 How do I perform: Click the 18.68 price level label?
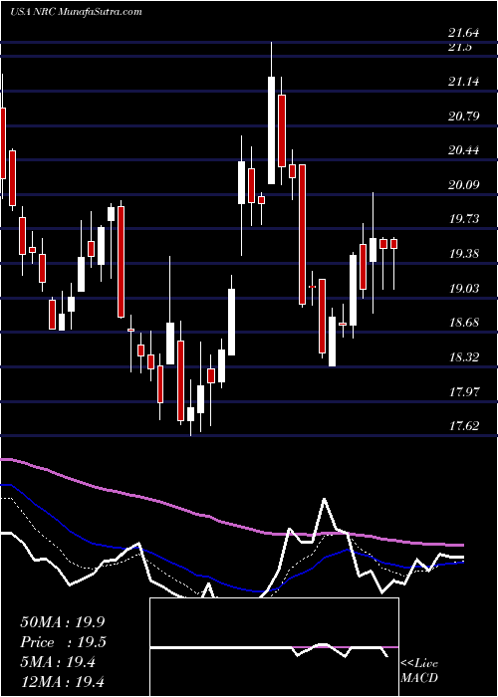(464, 323)
